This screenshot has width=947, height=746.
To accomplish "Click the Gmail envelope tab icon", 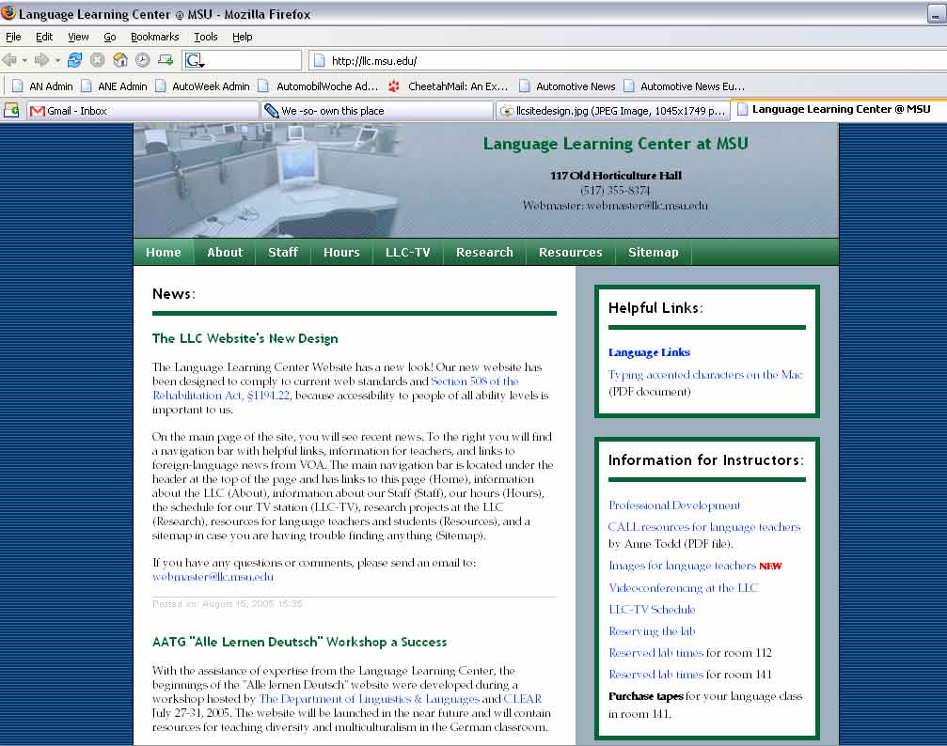I will coord(38,111).
